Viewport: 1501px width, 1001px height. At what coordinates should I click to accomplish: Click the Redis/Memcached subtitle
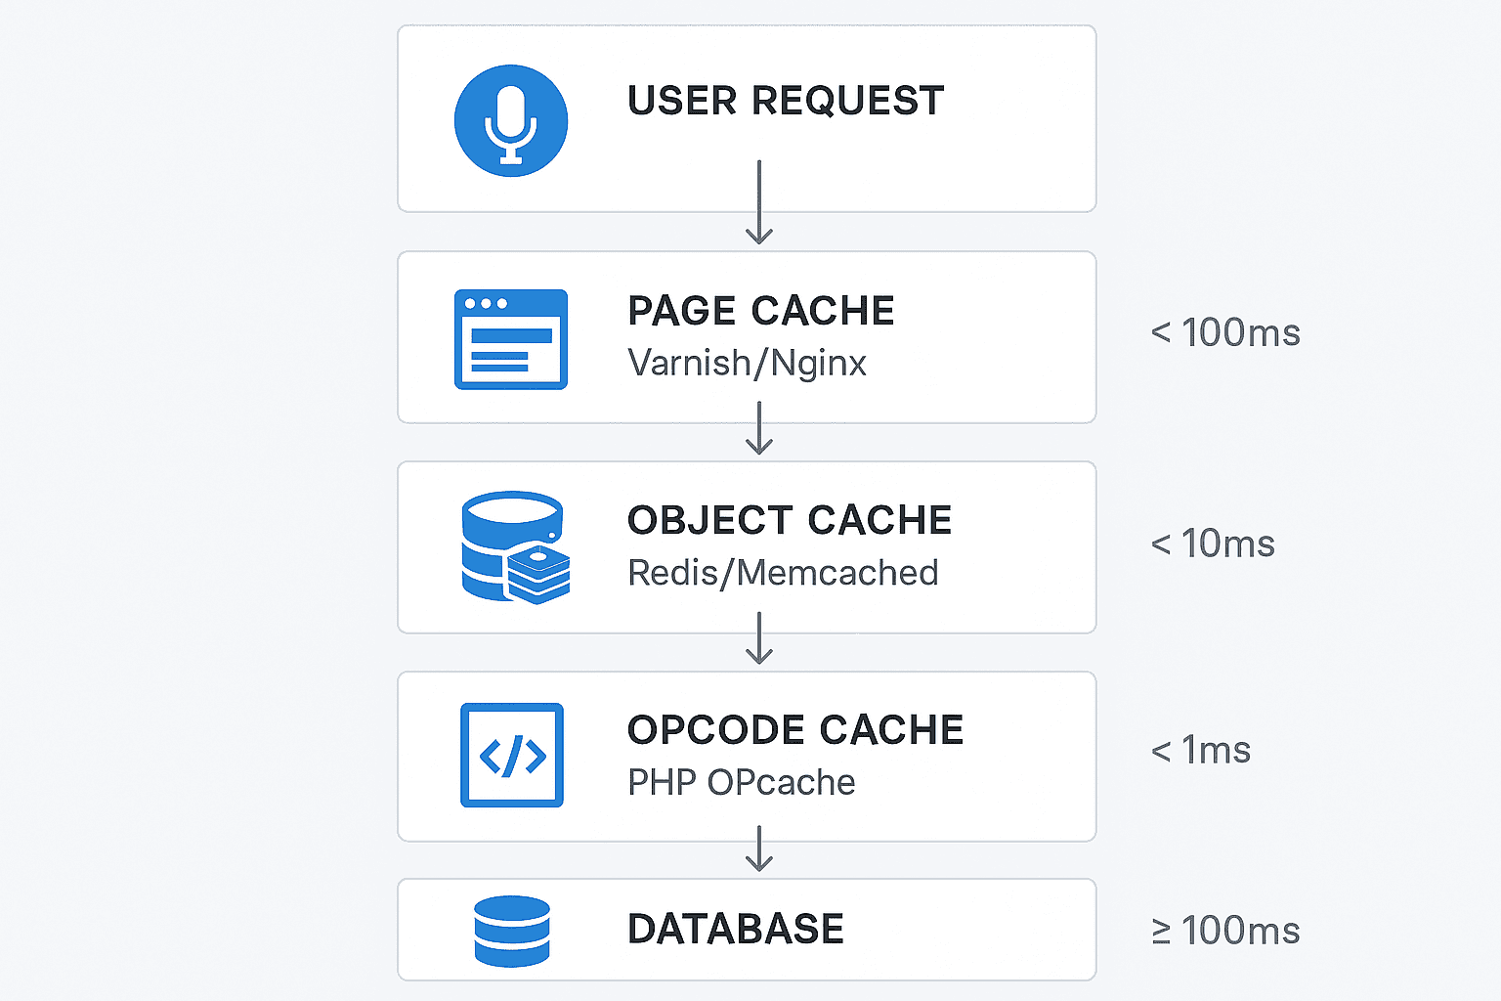pyautogui.click(x=784, y=573)
